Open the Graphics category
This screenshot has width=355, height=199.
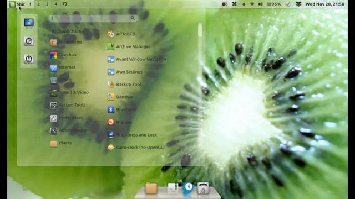63,55
